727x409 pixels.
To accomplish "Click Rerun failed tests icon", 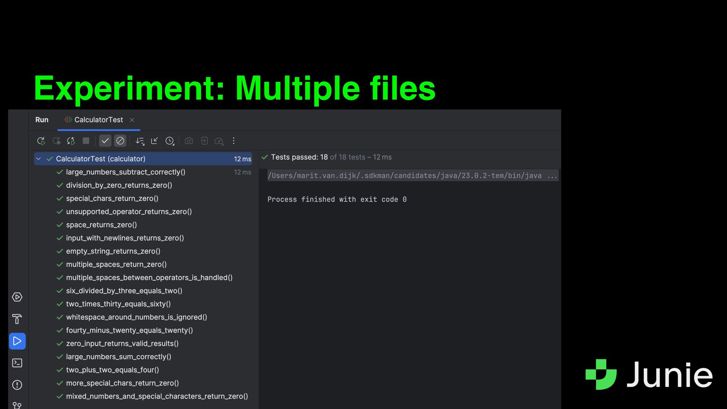I will coord(56,141).
